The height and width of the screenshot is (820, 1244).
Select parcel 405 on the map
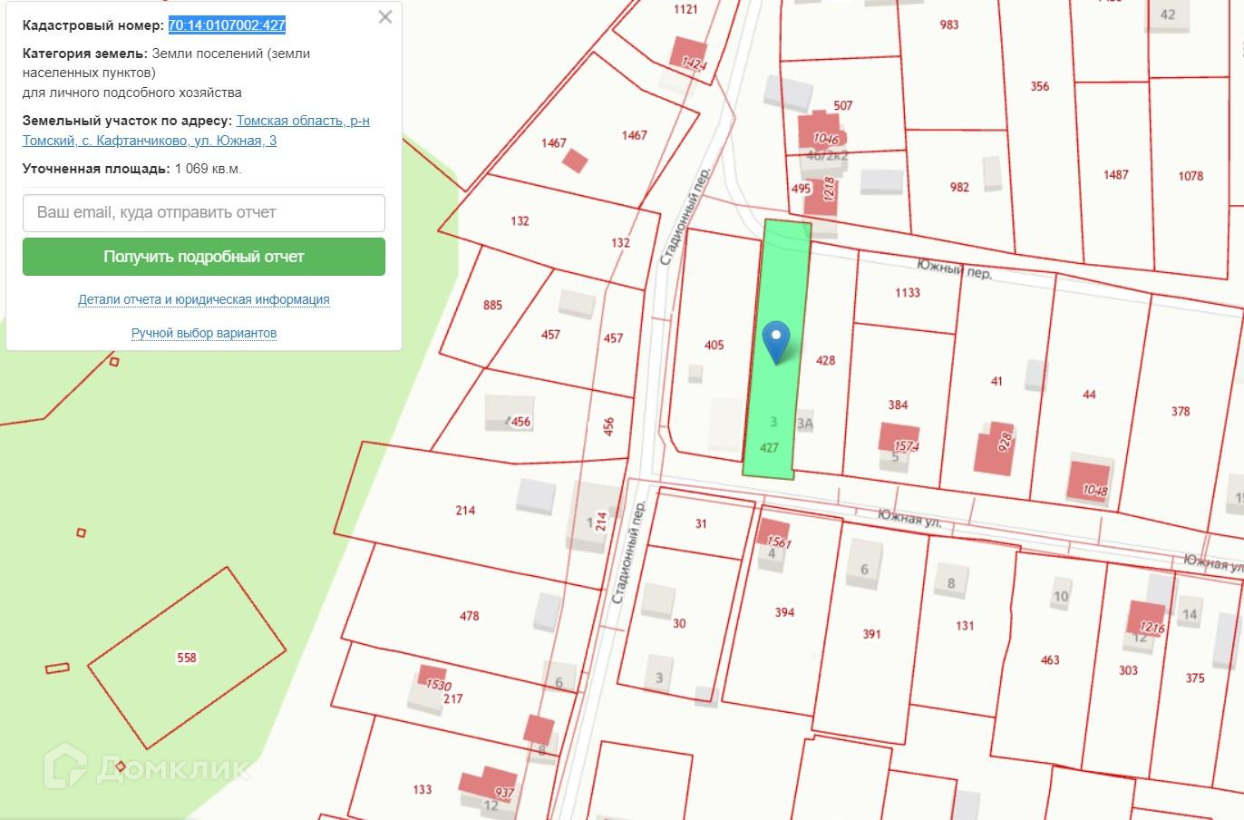tap(714, 345)
